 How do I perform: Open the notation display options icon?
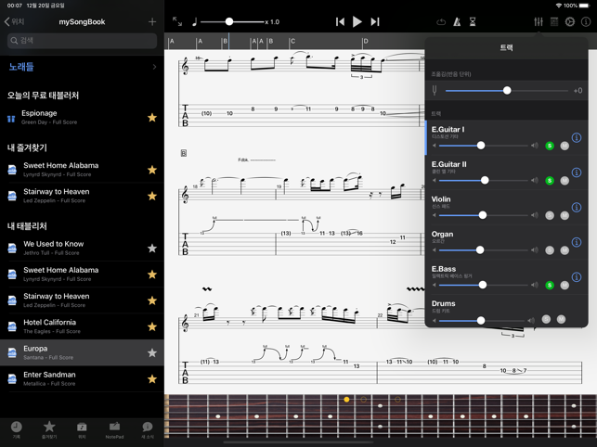tap(554, 21)
